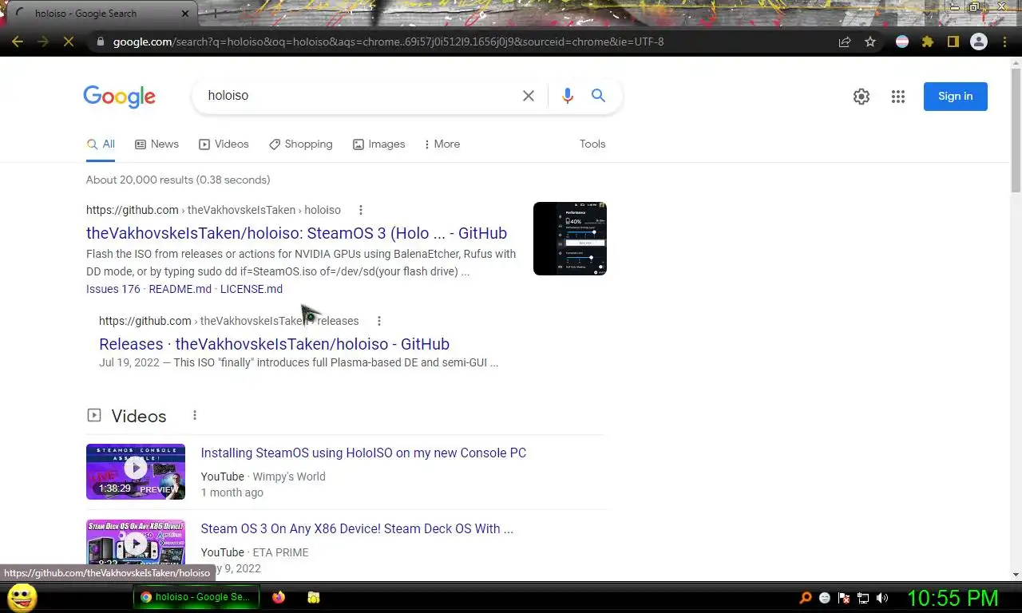The width and height of the screenshot is (1022, 613).
Task: Click the Sign in button
Action: 955,97
